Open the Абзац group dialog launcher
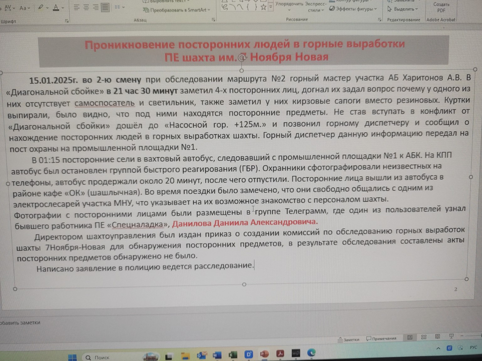This screenshot has width=482, height=361. pyautogui.click(x=214, y=20)
